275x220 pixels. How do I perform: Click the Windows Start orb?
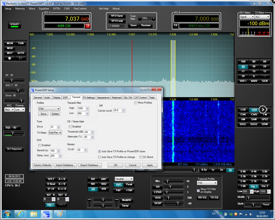(x=7, y=214)
